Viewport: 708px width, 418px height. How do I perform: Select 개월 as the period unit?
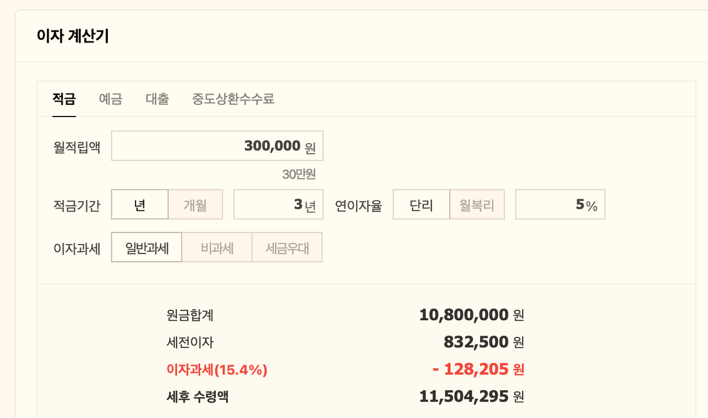195,204
